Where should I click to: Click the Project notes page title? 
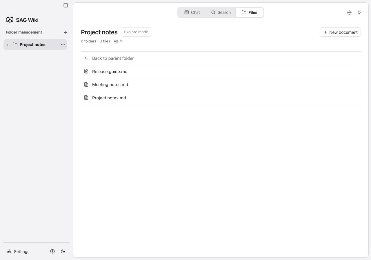coord(99,32)
